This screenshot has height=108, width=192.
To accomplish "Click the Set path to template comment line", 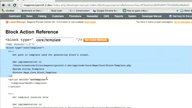I will pyautogui.click(x=51, y=55).
